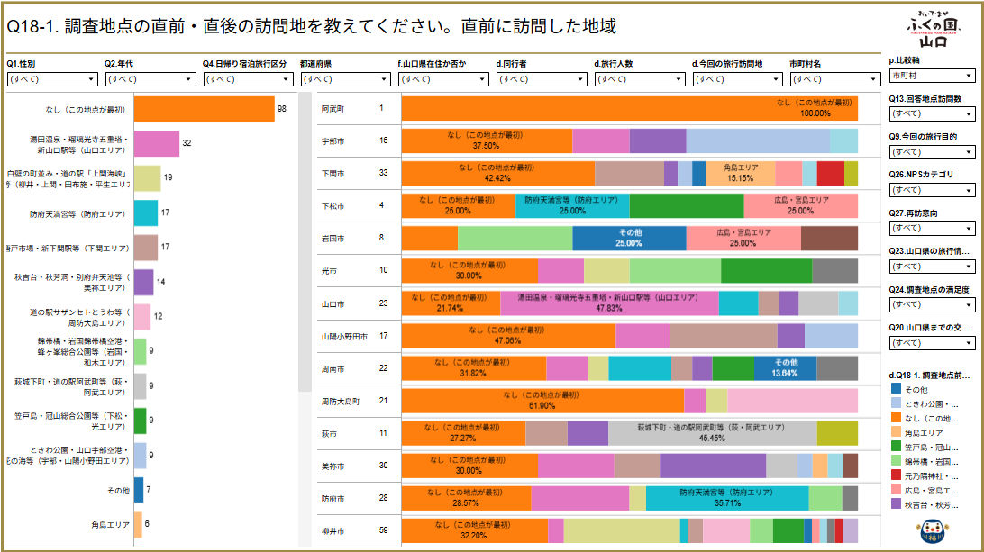Image resolution: width=984 pixels, height=552 pixels.
Task: Open the Q26.NPSカテゴリ filter dropdown
Action: point(931,190)
